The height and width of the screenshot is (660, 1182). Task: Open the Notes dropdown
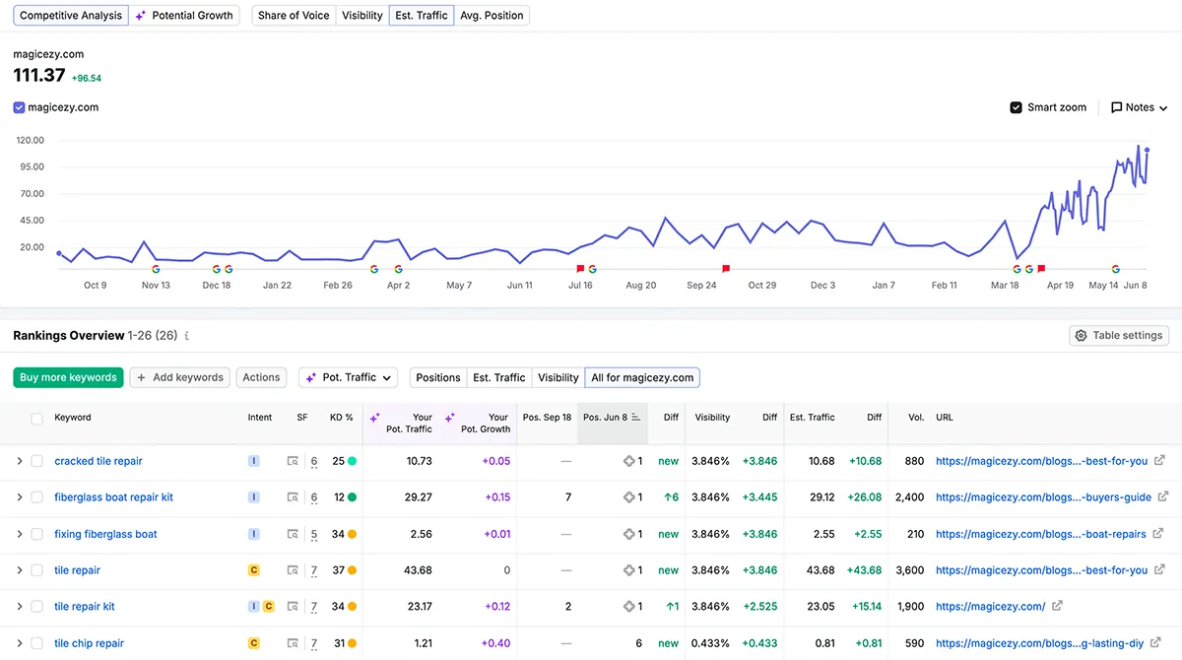(1139, 107)
